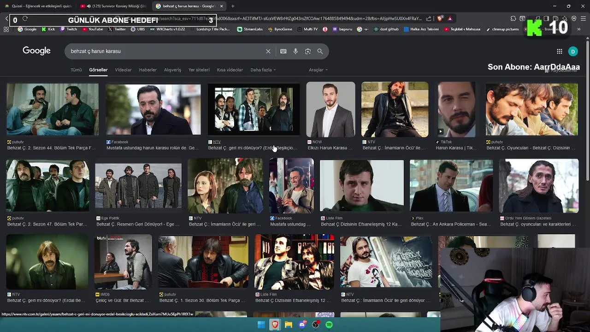Image resolution: width=590 pixels, height=332 pixels.
Task: Open Spotify from the taskbar
Action: 329,325
